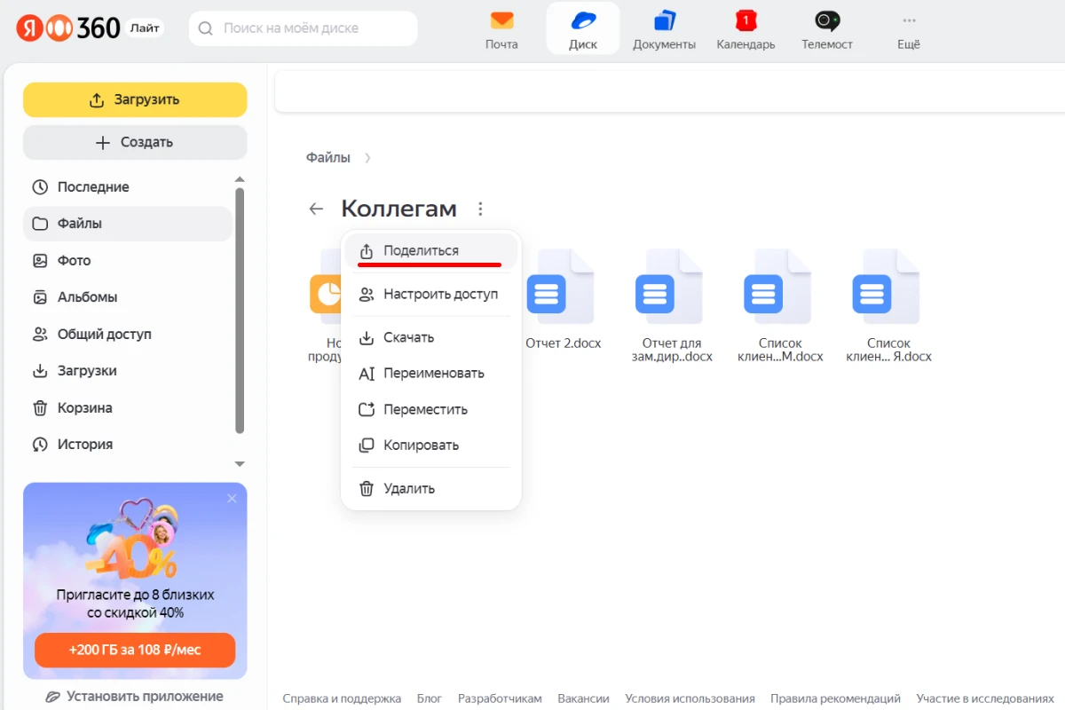Open Последние in the sidebar
This screenshot has height=710, width=1065.
(x=128, y=187)
